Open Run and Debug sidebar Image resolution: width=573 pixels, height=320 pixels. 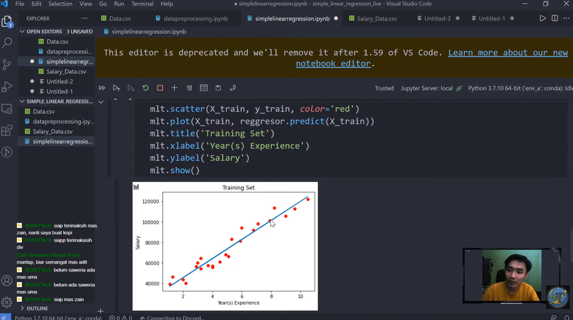coord(7,86)
